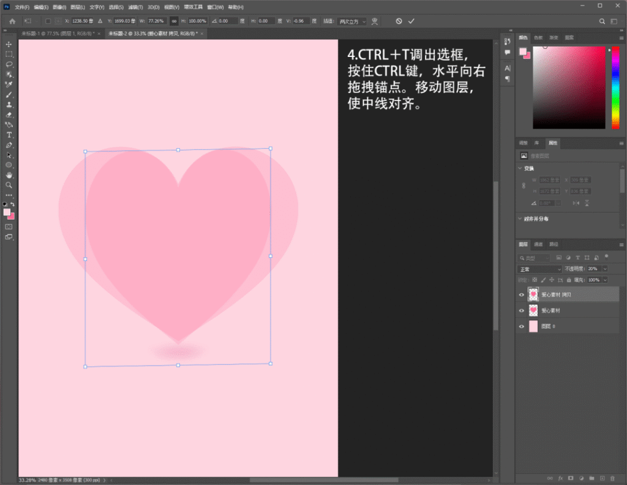Select the Path Selection tool
The image size is (627, 485).
coord(9,155)
